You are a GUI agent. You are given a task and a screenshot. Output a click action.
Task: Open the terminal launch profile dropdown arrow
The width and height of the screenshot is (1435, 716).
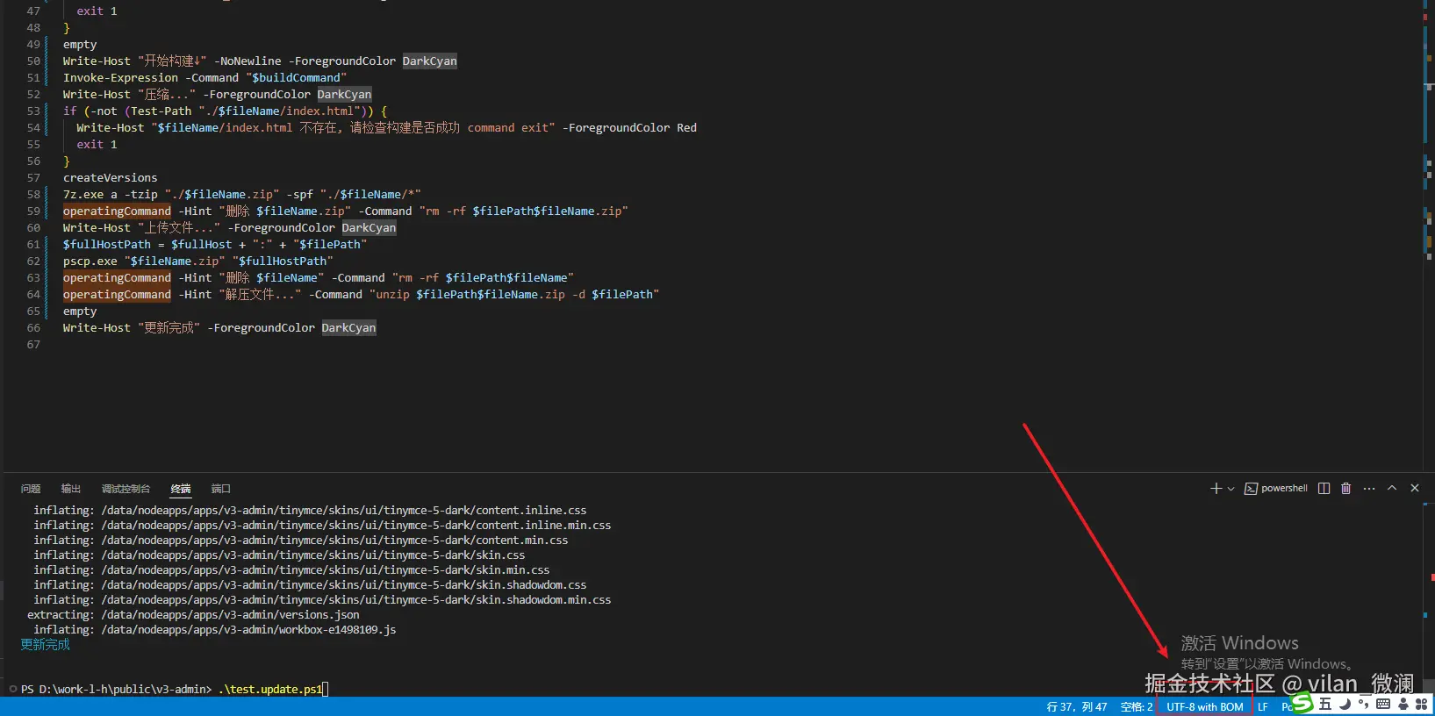click(x=1231, y=489)
